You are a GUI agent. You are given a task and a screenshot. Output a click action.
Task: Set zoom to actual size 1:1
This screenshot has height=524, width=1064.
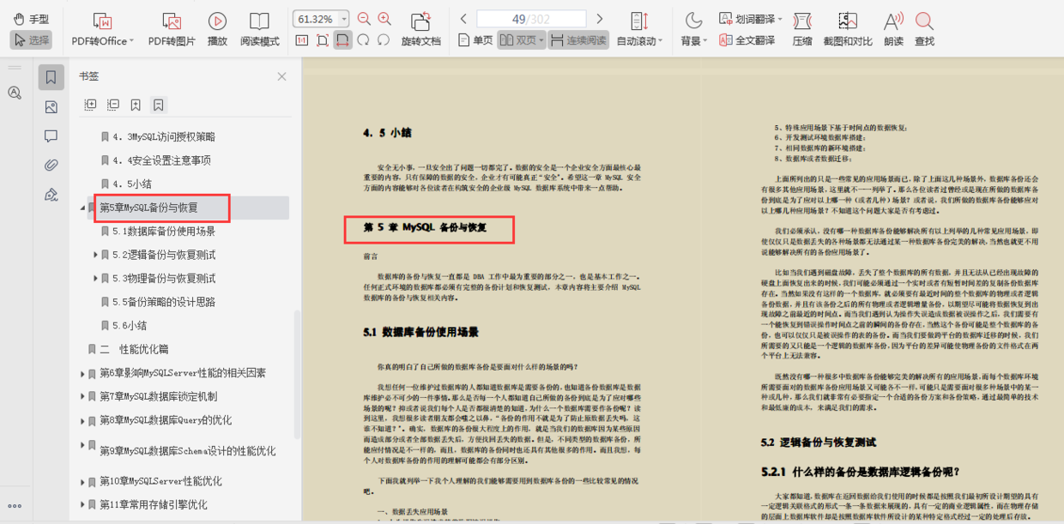(302, 39)
